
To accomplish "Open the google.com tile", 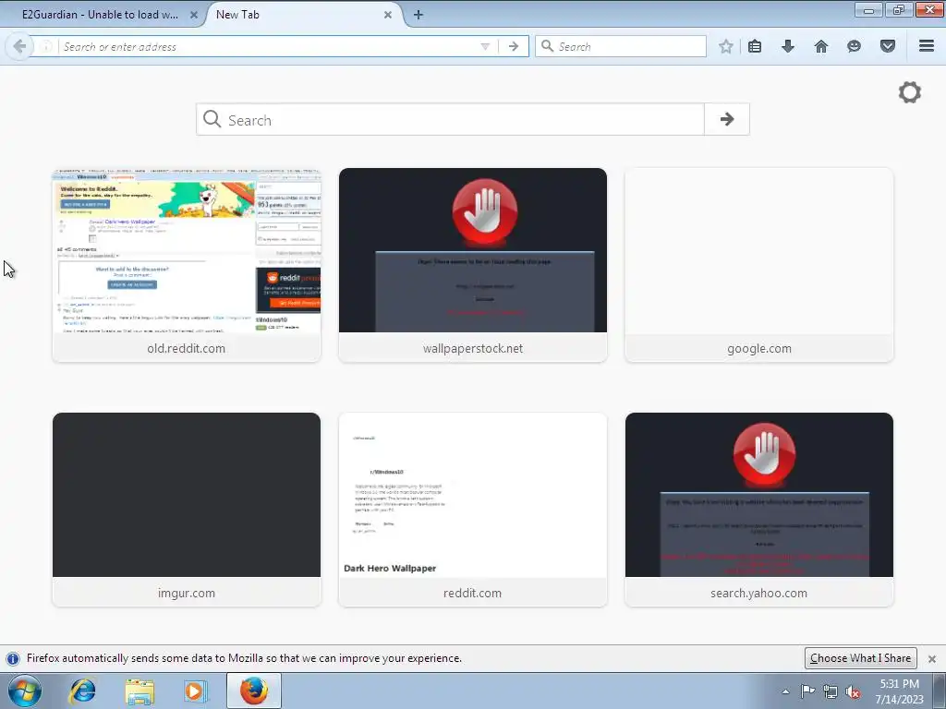I will (x=759, y=265).
